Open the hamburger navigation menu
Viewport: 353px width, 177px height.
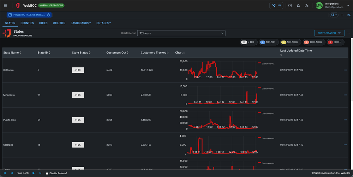tap(6, 6)
